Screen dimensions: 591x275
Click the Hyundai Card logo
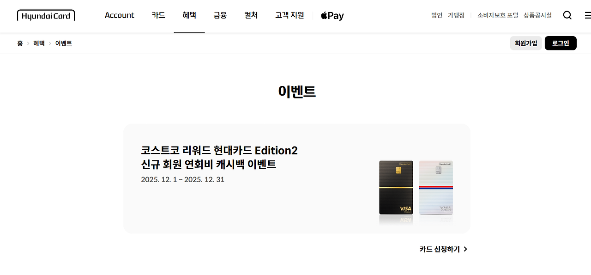coord(46,16)
